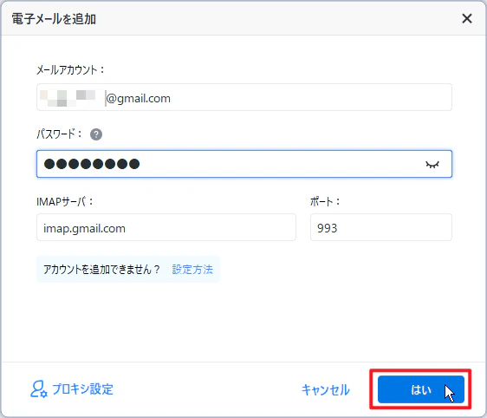Screen dimensions: 487x418
Task: Click the メールアカウント： label
Action: [70, 69]
